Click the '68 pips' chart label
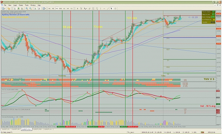The width and height of the screenshot is (222, 134). tap(67, 27)
